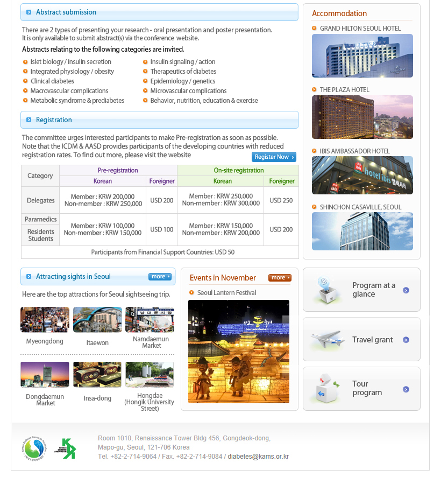Click arrow next to Program at a glance
Viewport: 441px width, 484px height.
click(x=406, y=290)
